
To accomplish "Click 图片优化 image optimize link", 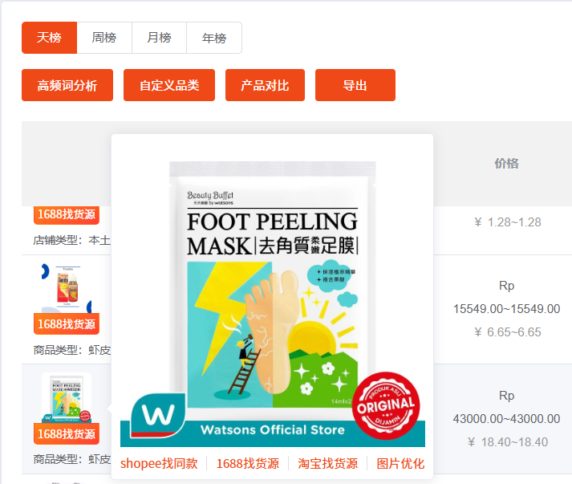I will coord(400,464).
